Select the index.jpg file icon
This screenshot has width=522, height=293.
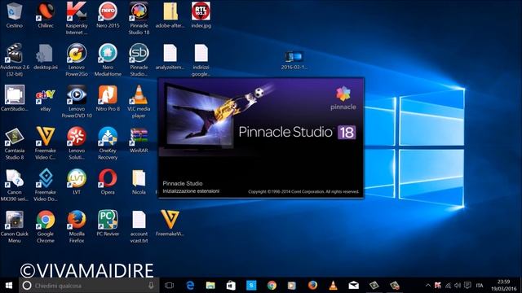[201, 15]
